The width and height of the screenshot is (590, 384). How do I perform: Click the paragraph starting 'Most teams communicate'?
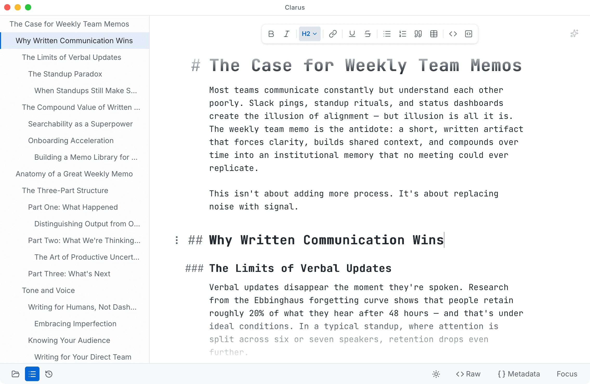[366, 129]
